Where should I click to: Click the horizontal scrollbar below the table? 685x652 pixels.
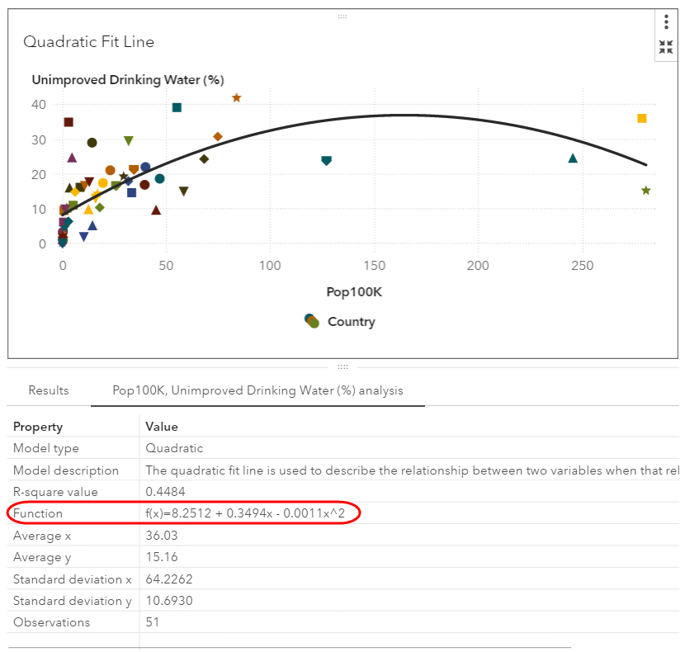[289, 648]
